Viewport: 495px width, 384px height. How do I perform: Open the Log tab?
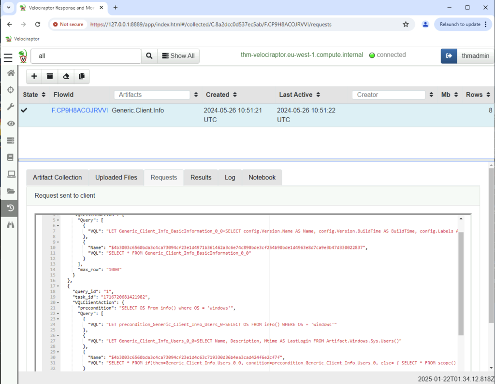[x=230, y=178]
